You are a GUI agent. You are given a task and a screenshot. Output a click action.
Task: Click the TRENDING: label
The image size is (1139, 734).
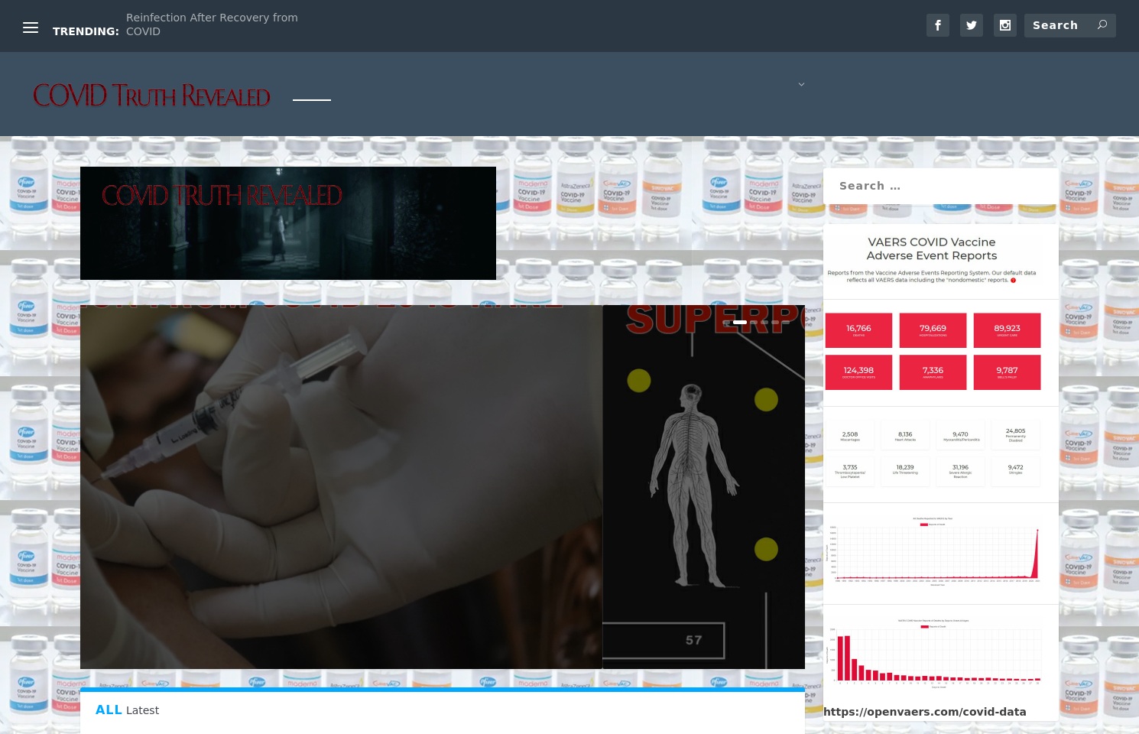pos(86,31)
